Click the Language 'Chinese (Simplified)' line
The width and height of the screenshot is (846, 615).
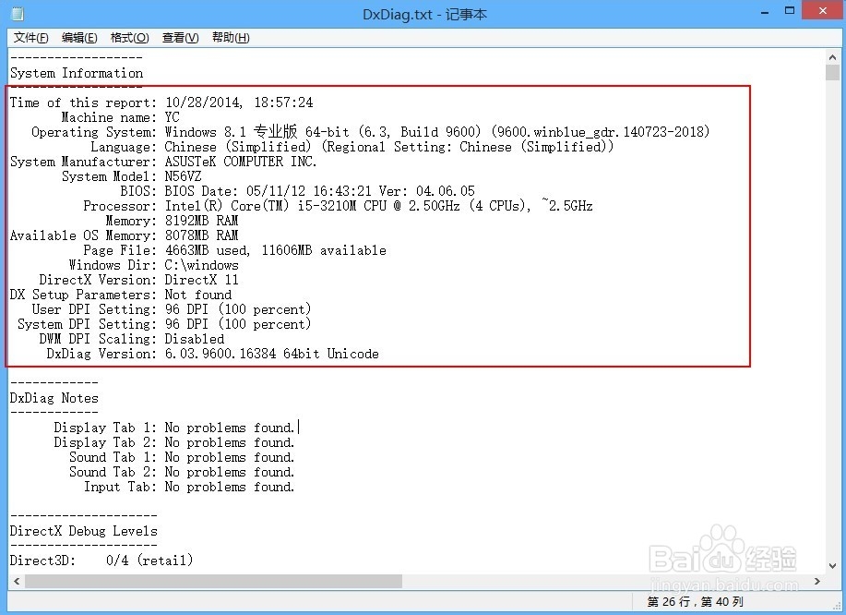click(x=352, y=147)
